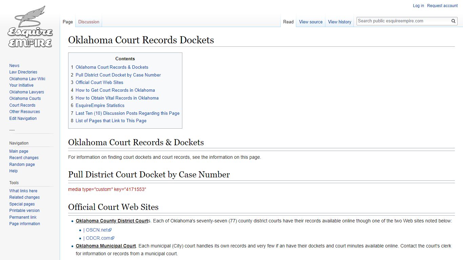Click the red media type custom key link
Image resolution: width=463 pixels, height=260 pixels.
tap(107, 189)
